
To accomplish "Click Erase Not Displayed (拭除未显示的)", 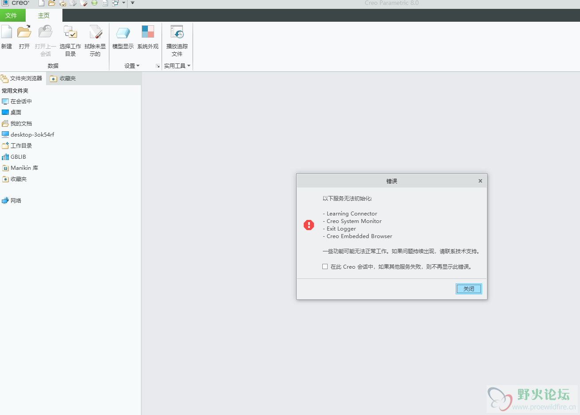I will pyautogui.click(x=95, y=41).
